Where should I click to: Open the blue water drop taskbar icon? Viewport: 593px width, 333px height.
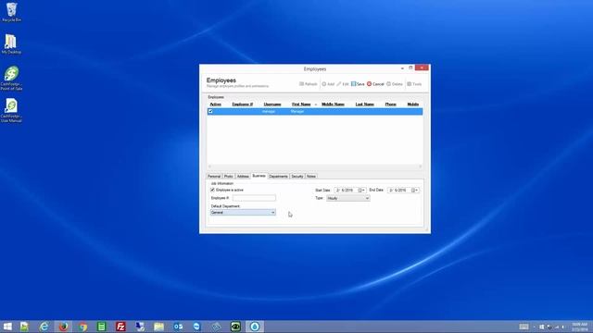(255, 327)
